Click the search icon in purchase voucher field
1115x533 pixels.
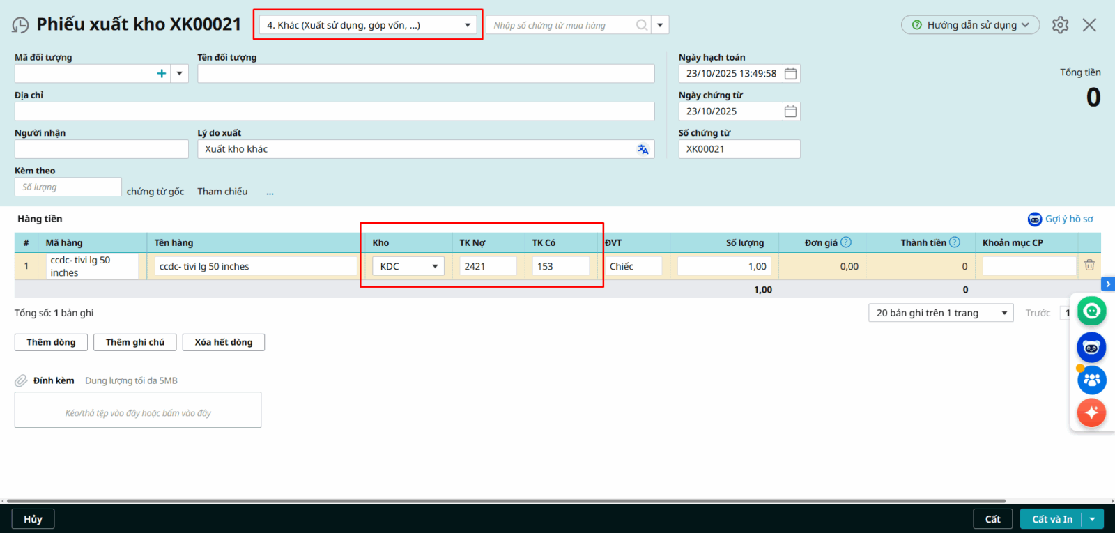[642, 25]
